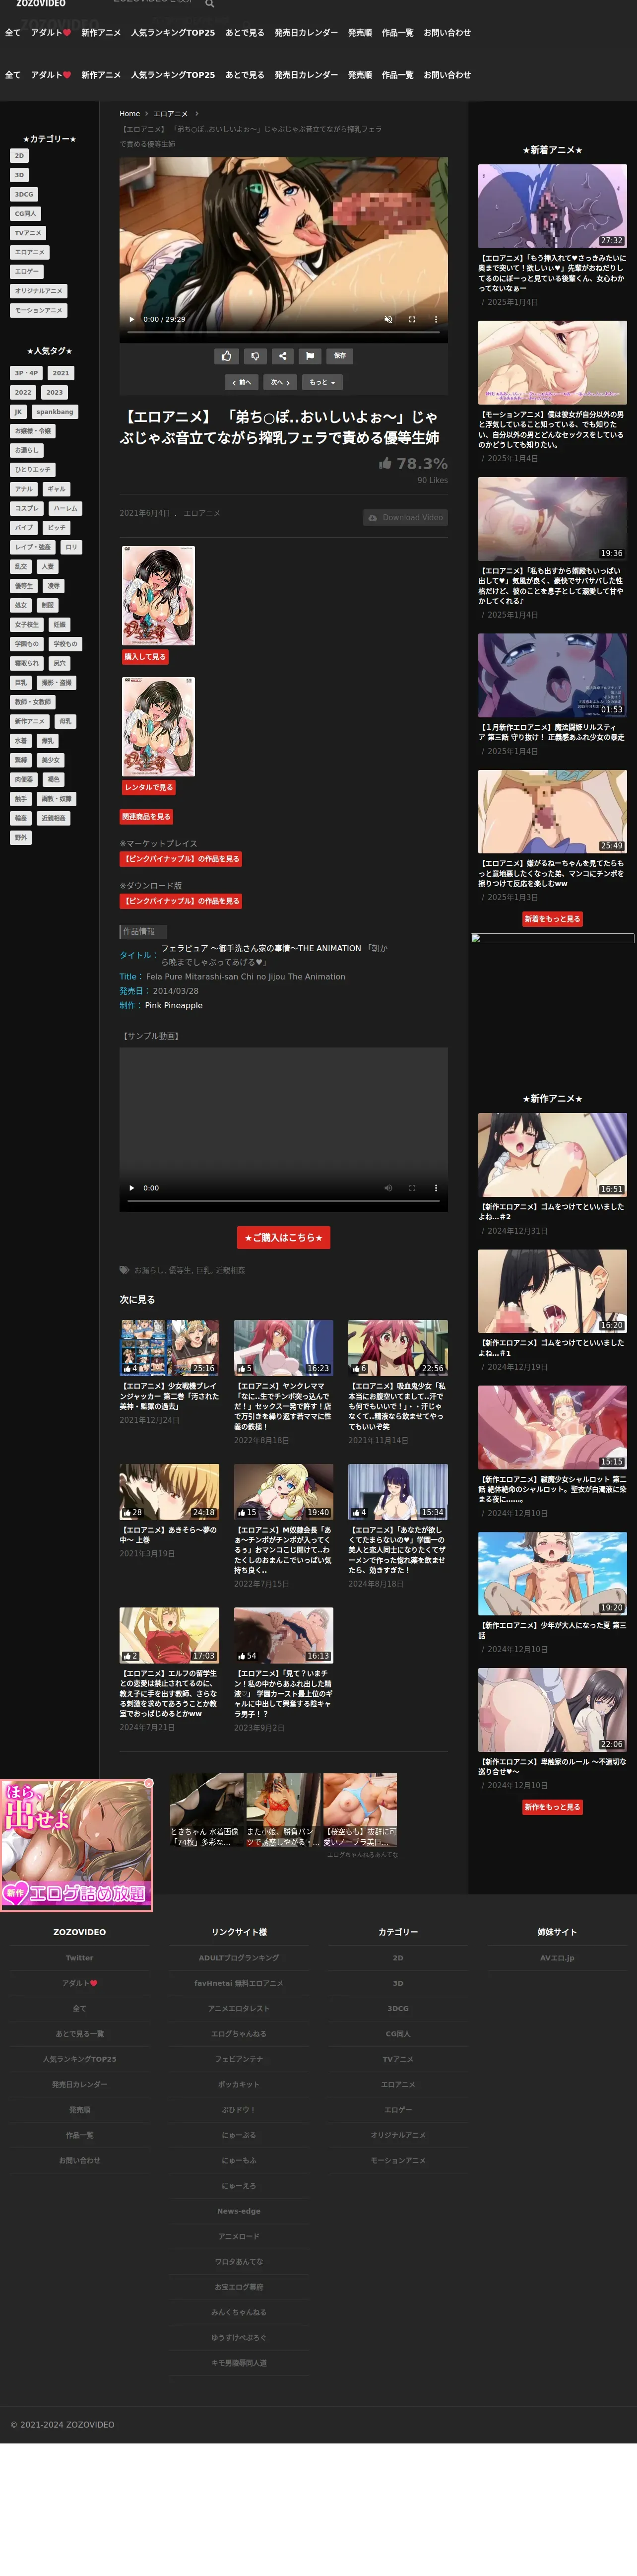The height and width of the screenshot is (2576, 637).
Task: Play the sample video player
Action: 132,1188
